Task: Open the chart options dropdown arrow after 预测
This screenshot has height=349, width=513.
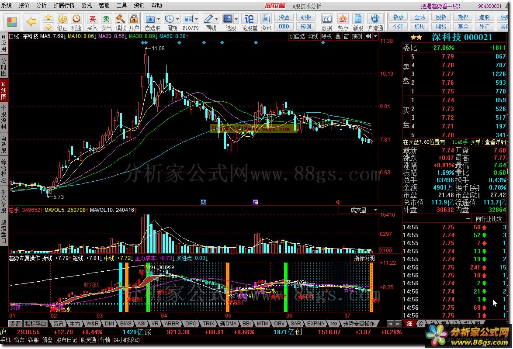Action: pos(376,36)
